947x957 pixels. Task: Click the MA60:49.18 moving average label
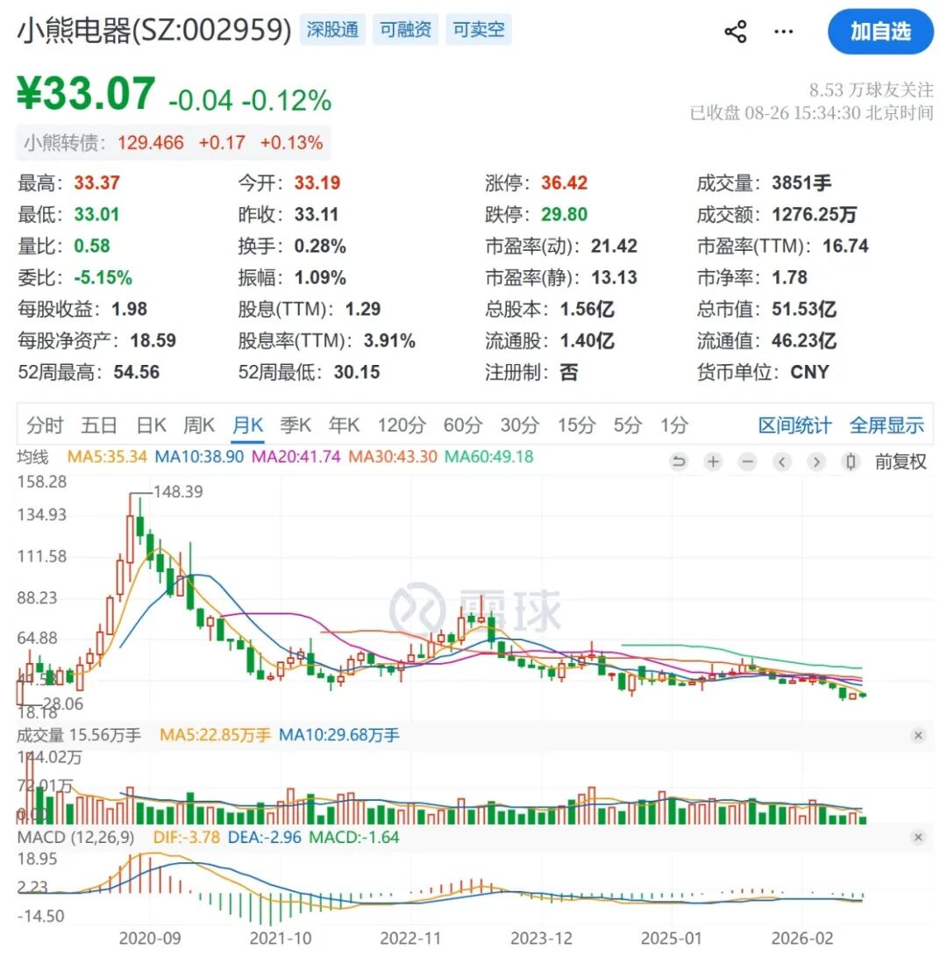coord(489,456)
